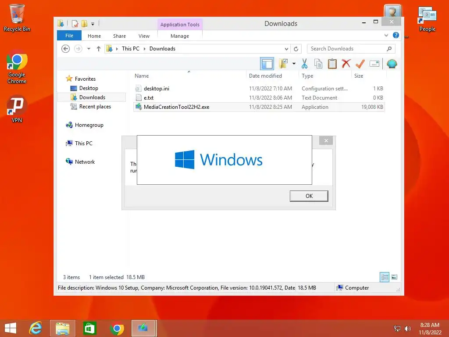Click the orange checkmark Properties icon
Image resolution: width=449 pixels, height=337 pixels.
pyautogui.click(x=360, y=64)
